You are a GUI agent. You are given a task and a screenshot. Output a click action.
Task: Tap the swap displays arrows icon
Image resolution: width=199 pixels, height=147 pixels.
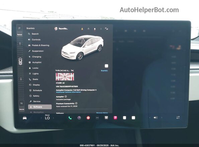coord(178,118)
